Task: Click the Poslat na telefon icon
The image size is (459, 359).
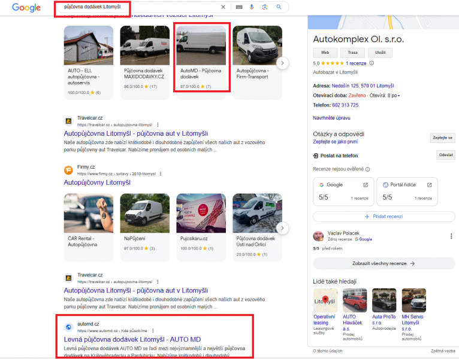Action: [x=316, y=156]
